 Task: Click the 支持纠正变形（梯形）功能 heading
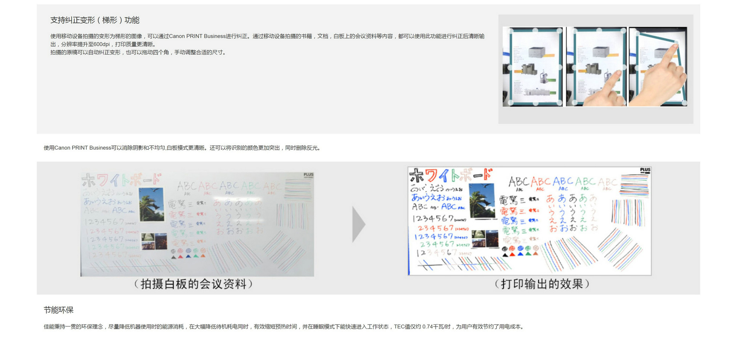click(95, 20)
